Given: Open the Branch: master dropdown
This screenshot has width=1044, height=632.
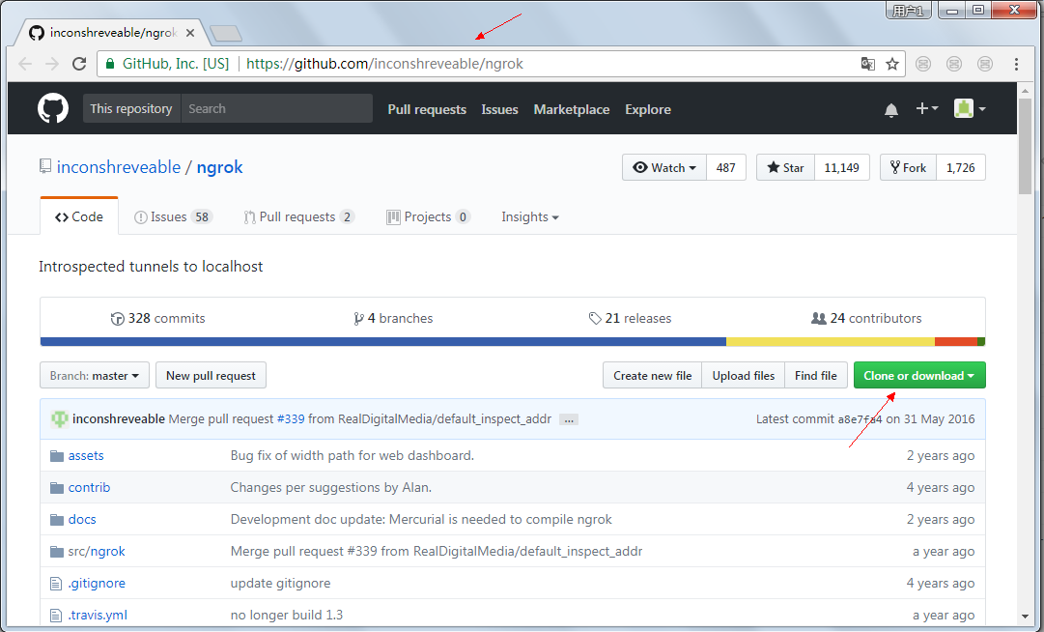Looking at the screenshot, I should (x=95, y=376).
